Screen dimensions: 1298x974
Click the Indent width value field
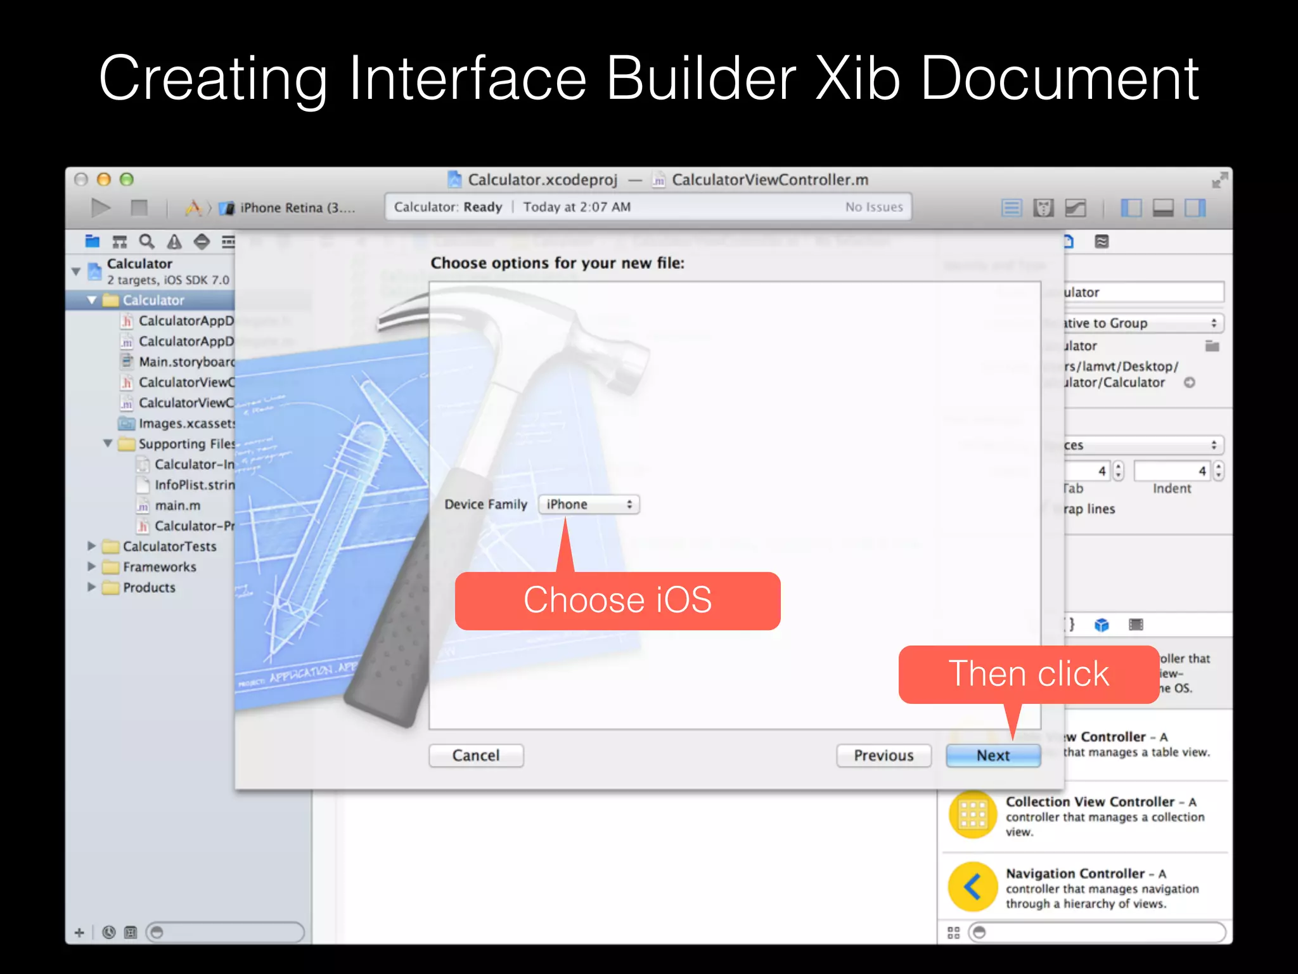(1173, 471)
